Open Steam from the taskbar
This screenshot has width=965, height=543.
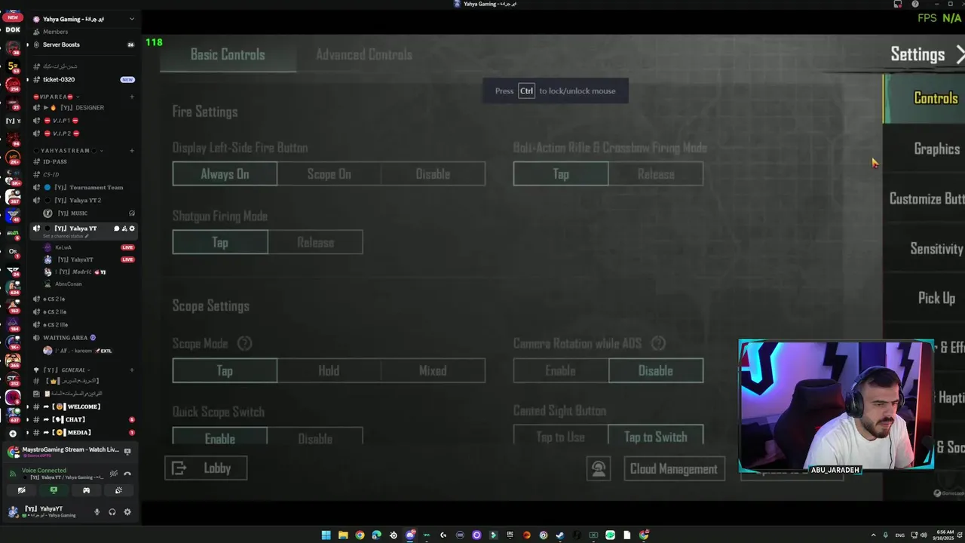(559, 535)
